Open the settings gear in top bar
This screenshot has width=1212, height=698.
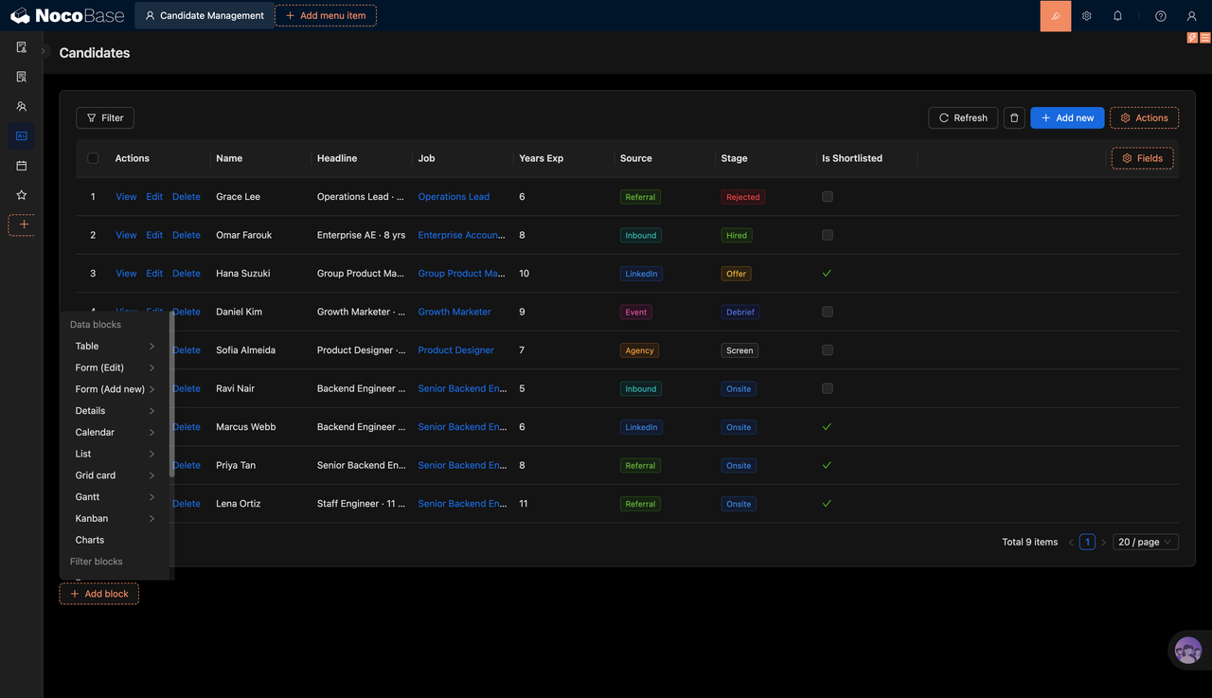pyautogui.click(x=1087, y=16)
